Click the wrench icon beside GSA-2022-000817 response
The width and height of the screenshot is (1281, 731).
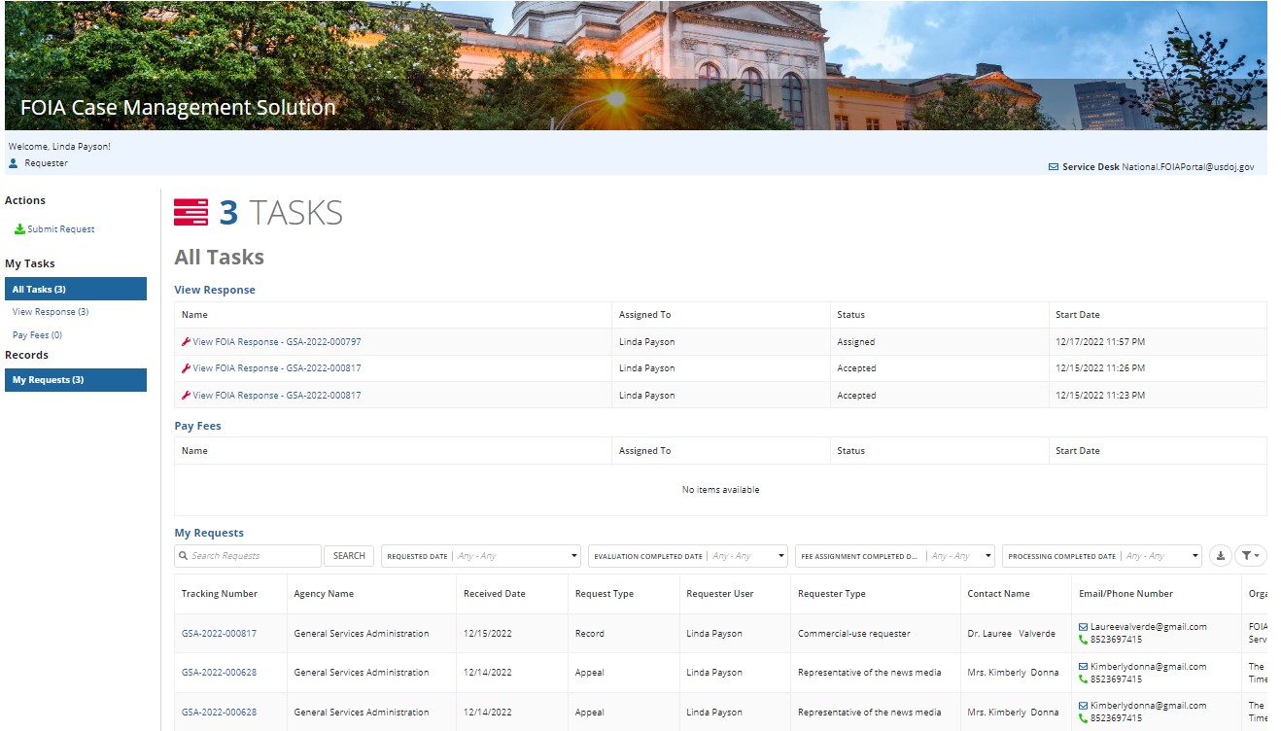[187, 367]
